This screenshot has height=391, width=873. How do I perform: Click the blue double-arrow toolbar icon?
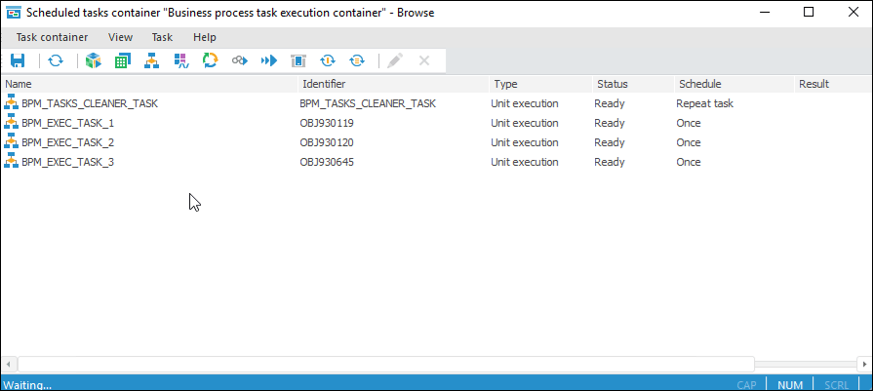tap(268, 60)
